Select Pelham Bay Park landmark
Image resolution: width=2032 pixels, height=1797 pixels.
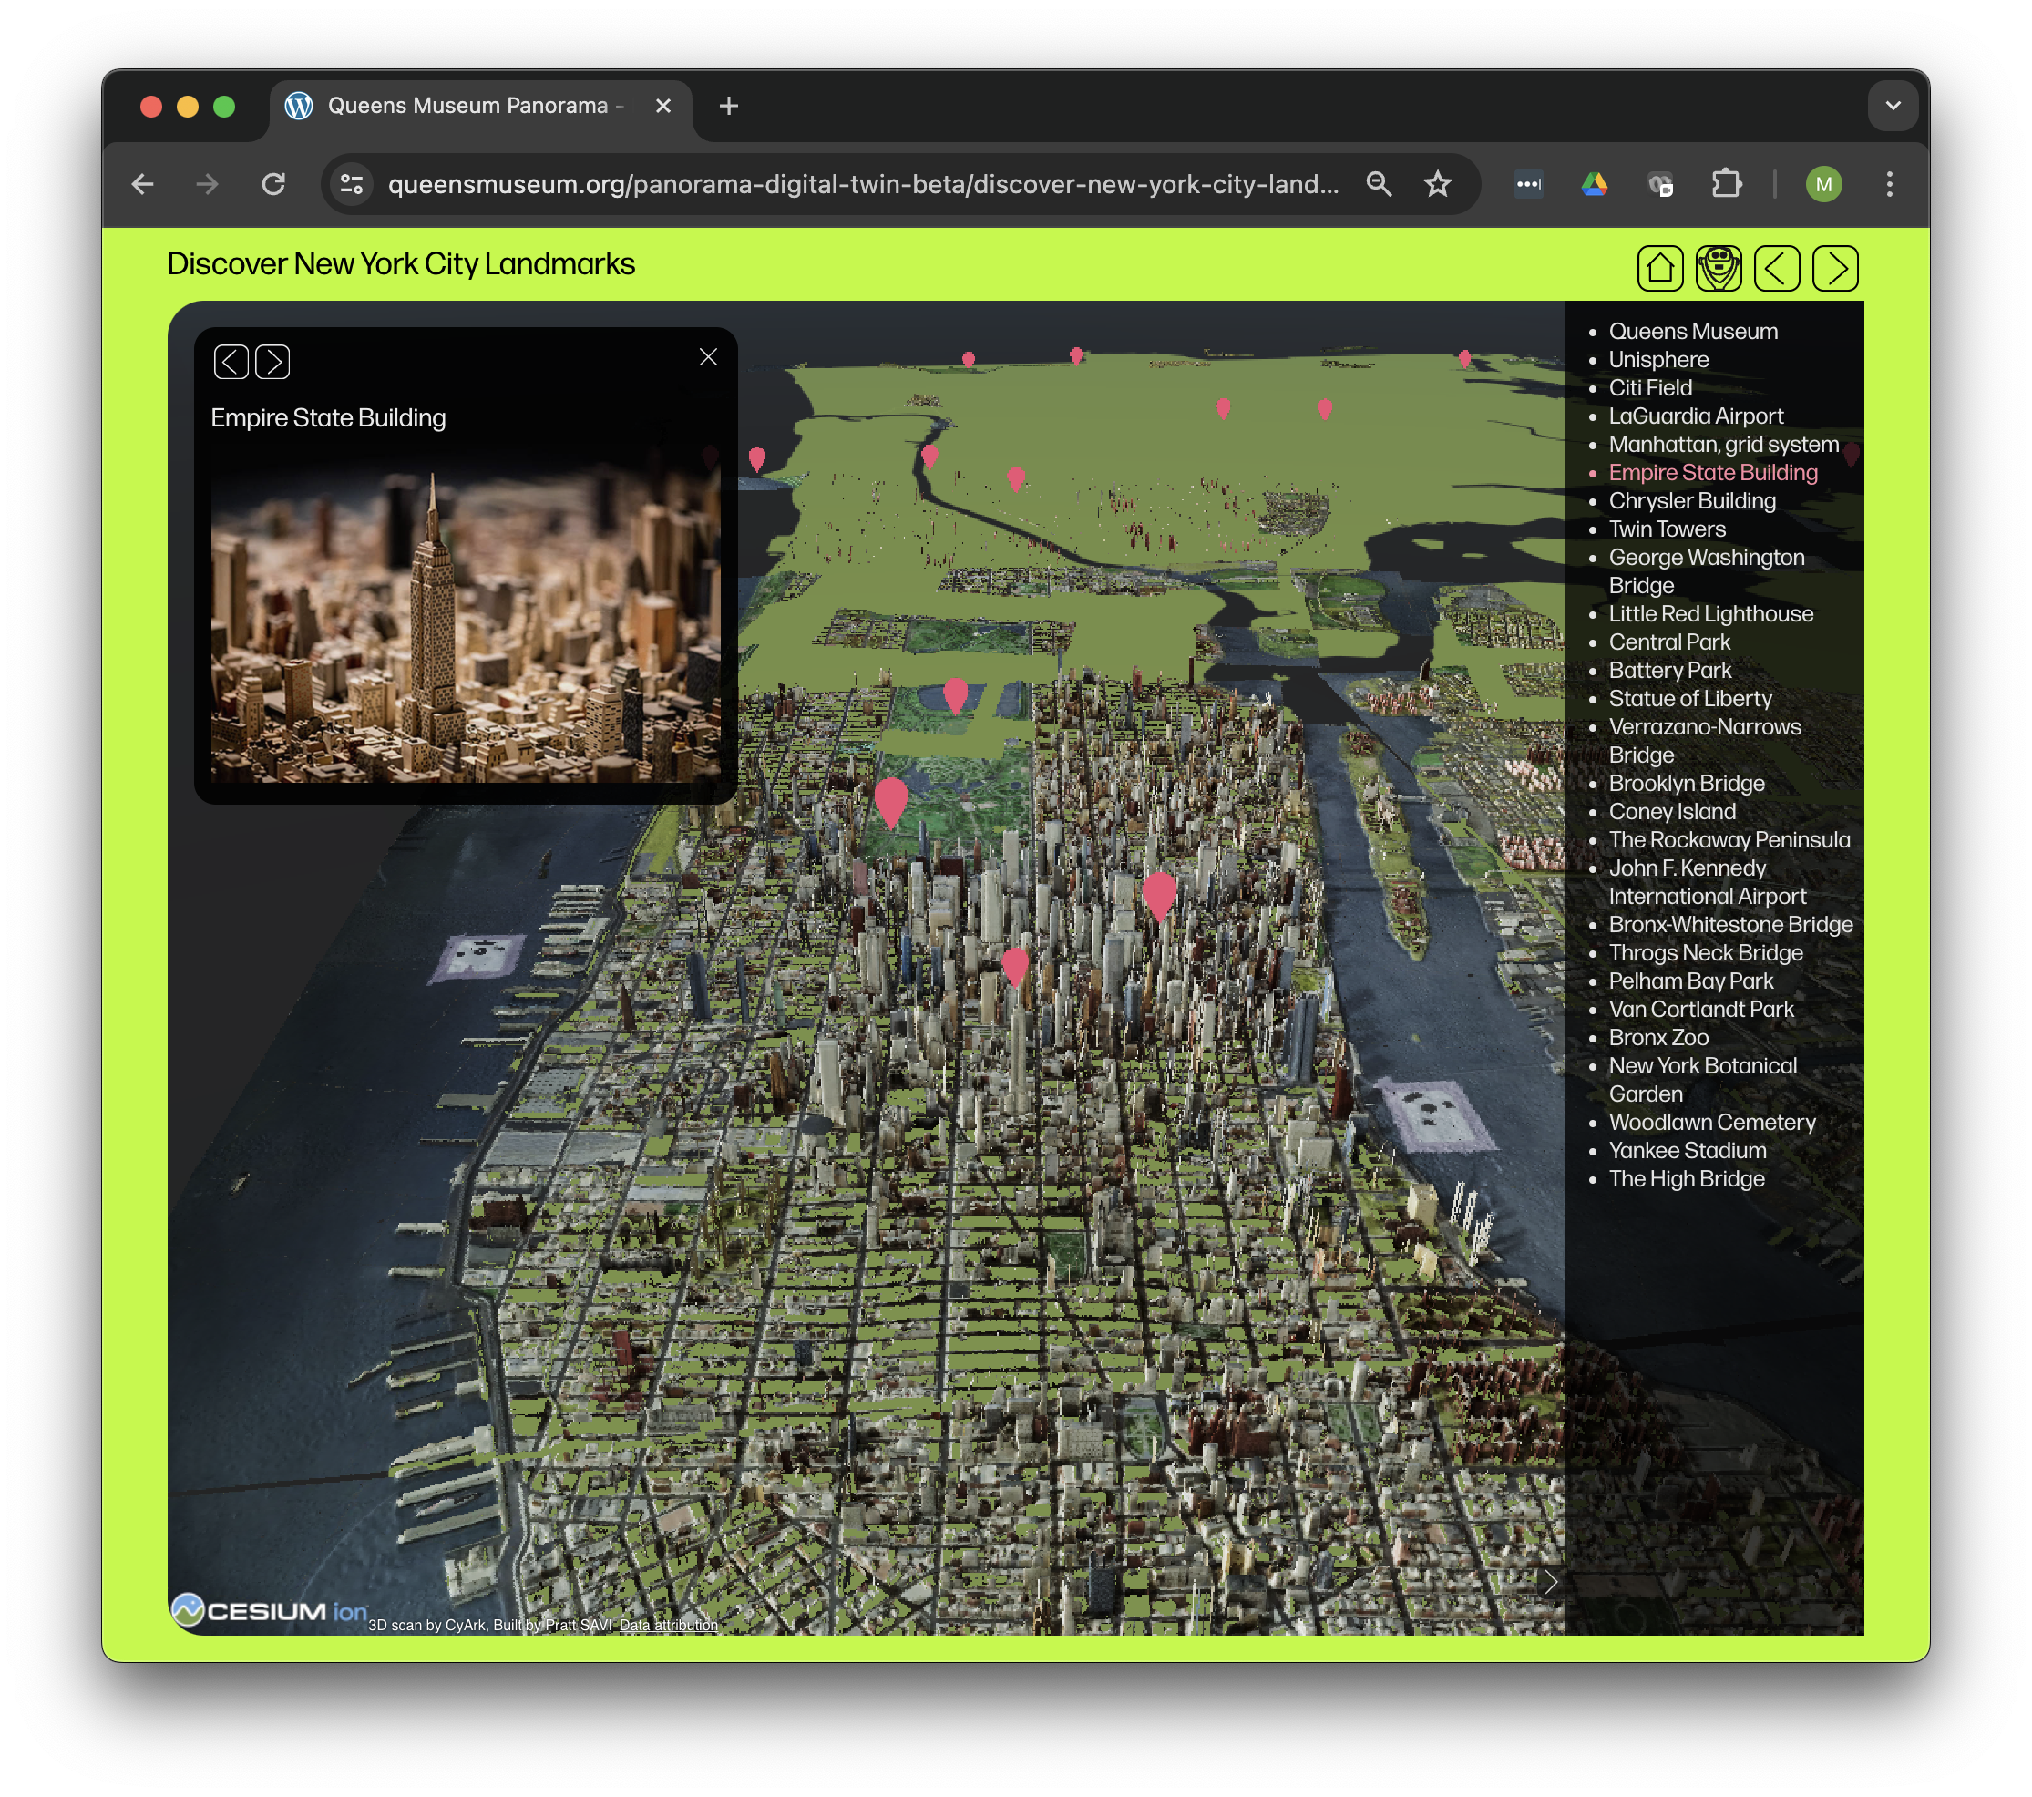pyautogui.click(x=1691, y=981)
